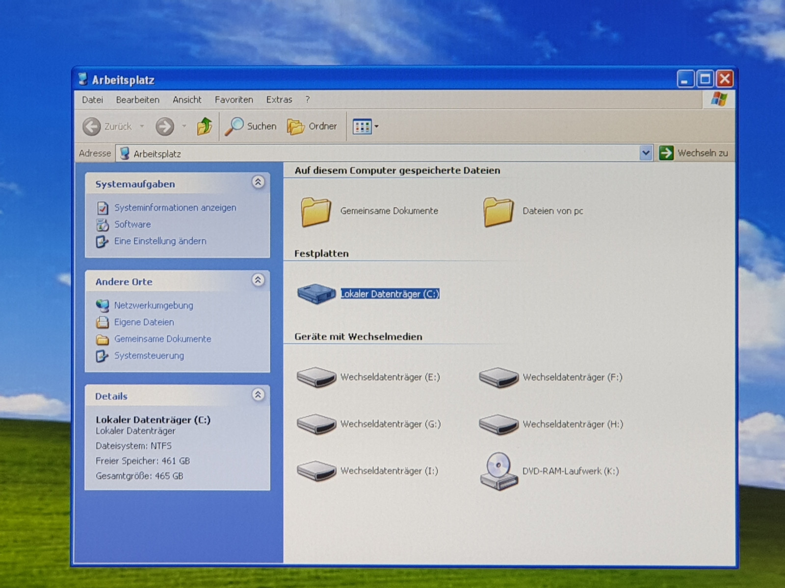Screen dimensions: 785x588
Task: Open the views (Ansichten) dropdown button
Action: click(x=366, y=126)
